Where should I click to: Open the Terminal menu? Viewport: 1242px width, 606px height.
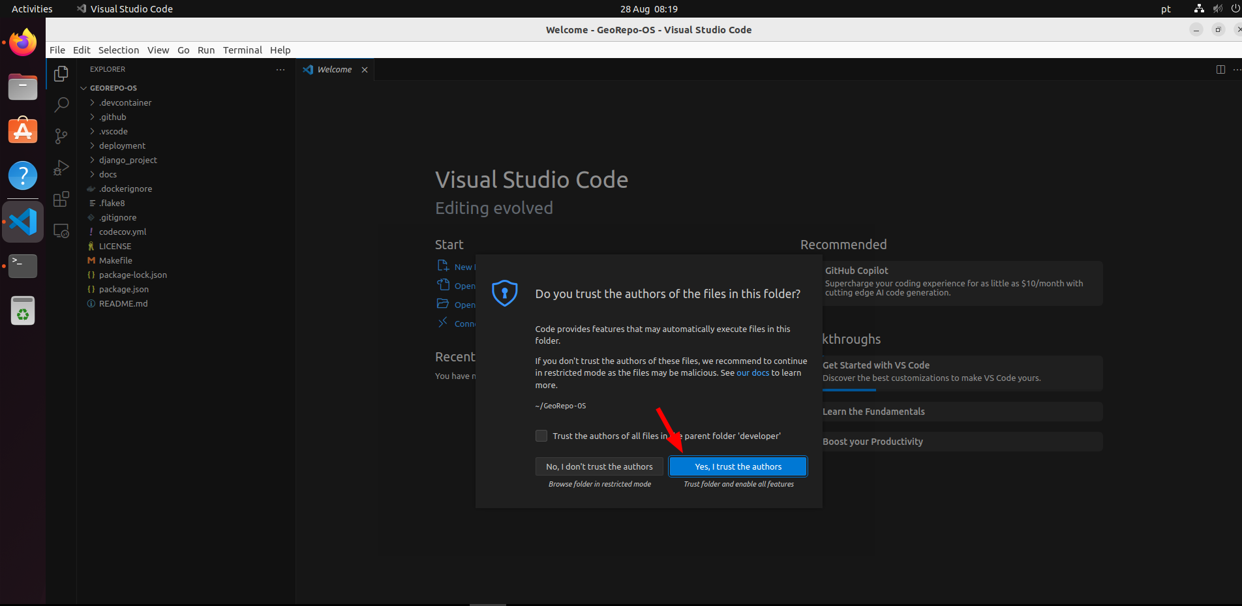point(243,50)
